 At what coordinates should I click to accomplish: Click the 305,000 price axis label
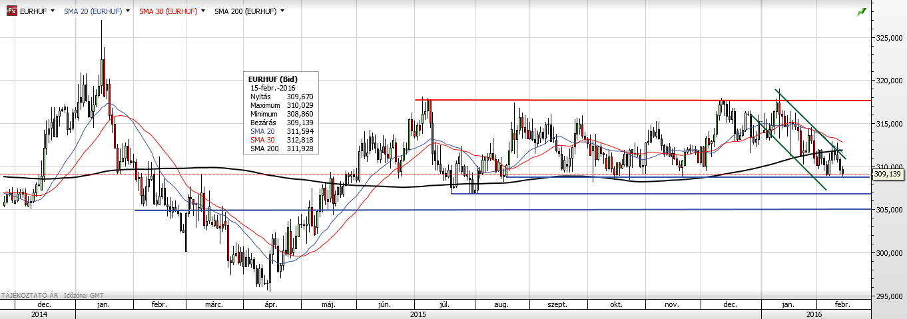coord(888,210)
